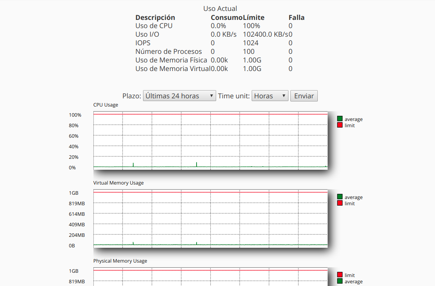
Task: Expand the Time unit 'Horas' dropdown
Action: click(270, 96)
